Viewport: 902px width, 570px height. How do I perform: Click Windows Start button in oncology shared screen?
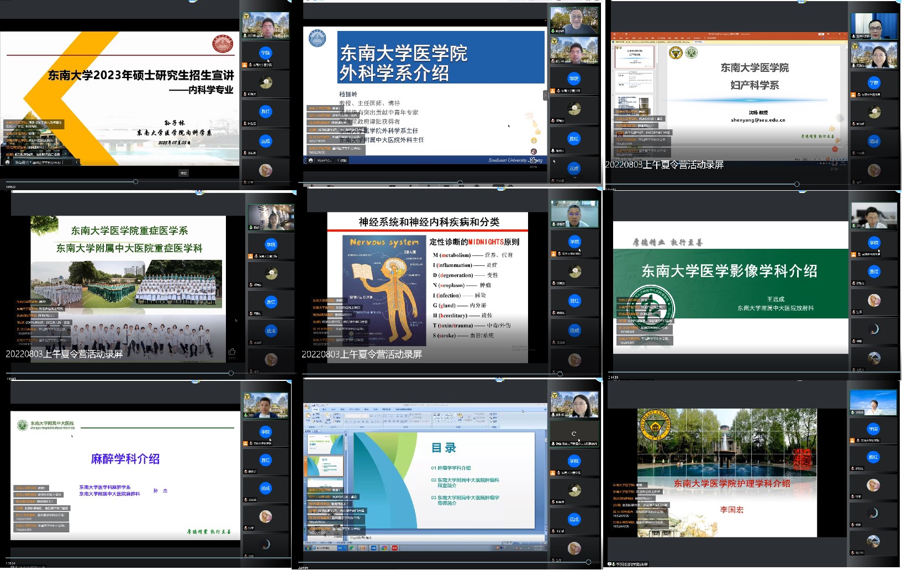click(x=308, y=548)
